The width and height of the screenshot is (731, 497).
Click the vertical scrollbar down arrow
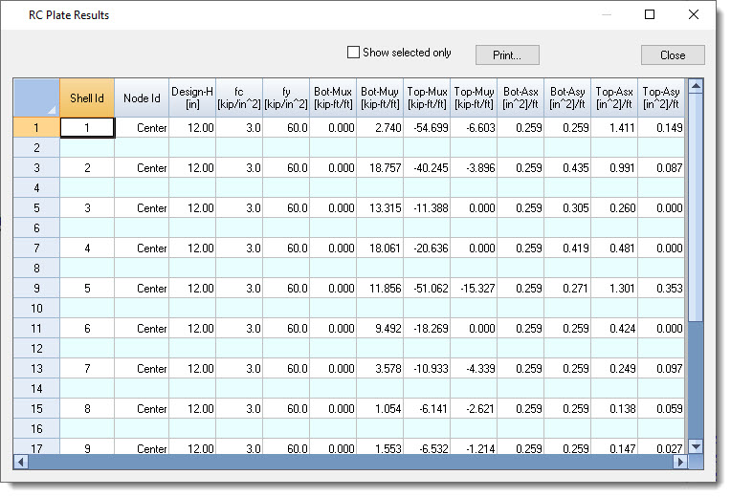coord(696,445)
